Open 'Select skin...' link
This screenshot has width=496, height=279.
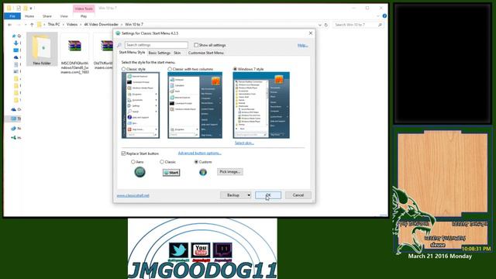(244, 143)
